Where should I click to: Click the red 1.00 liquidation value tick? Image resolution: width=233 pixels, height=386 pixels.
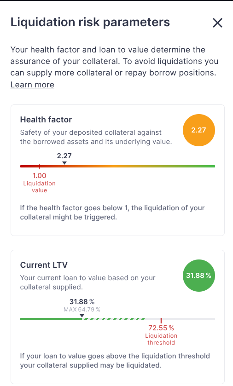tap(40, 167)
